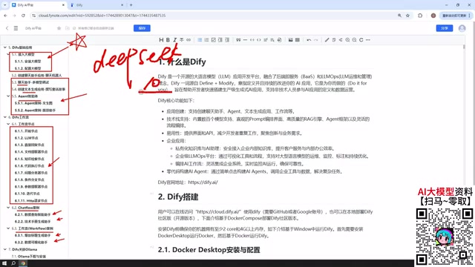Image resolution: width=475 pixels, height=267 pixels.
Task: Open Chrome from the taskbar
Action: [23, 263]
